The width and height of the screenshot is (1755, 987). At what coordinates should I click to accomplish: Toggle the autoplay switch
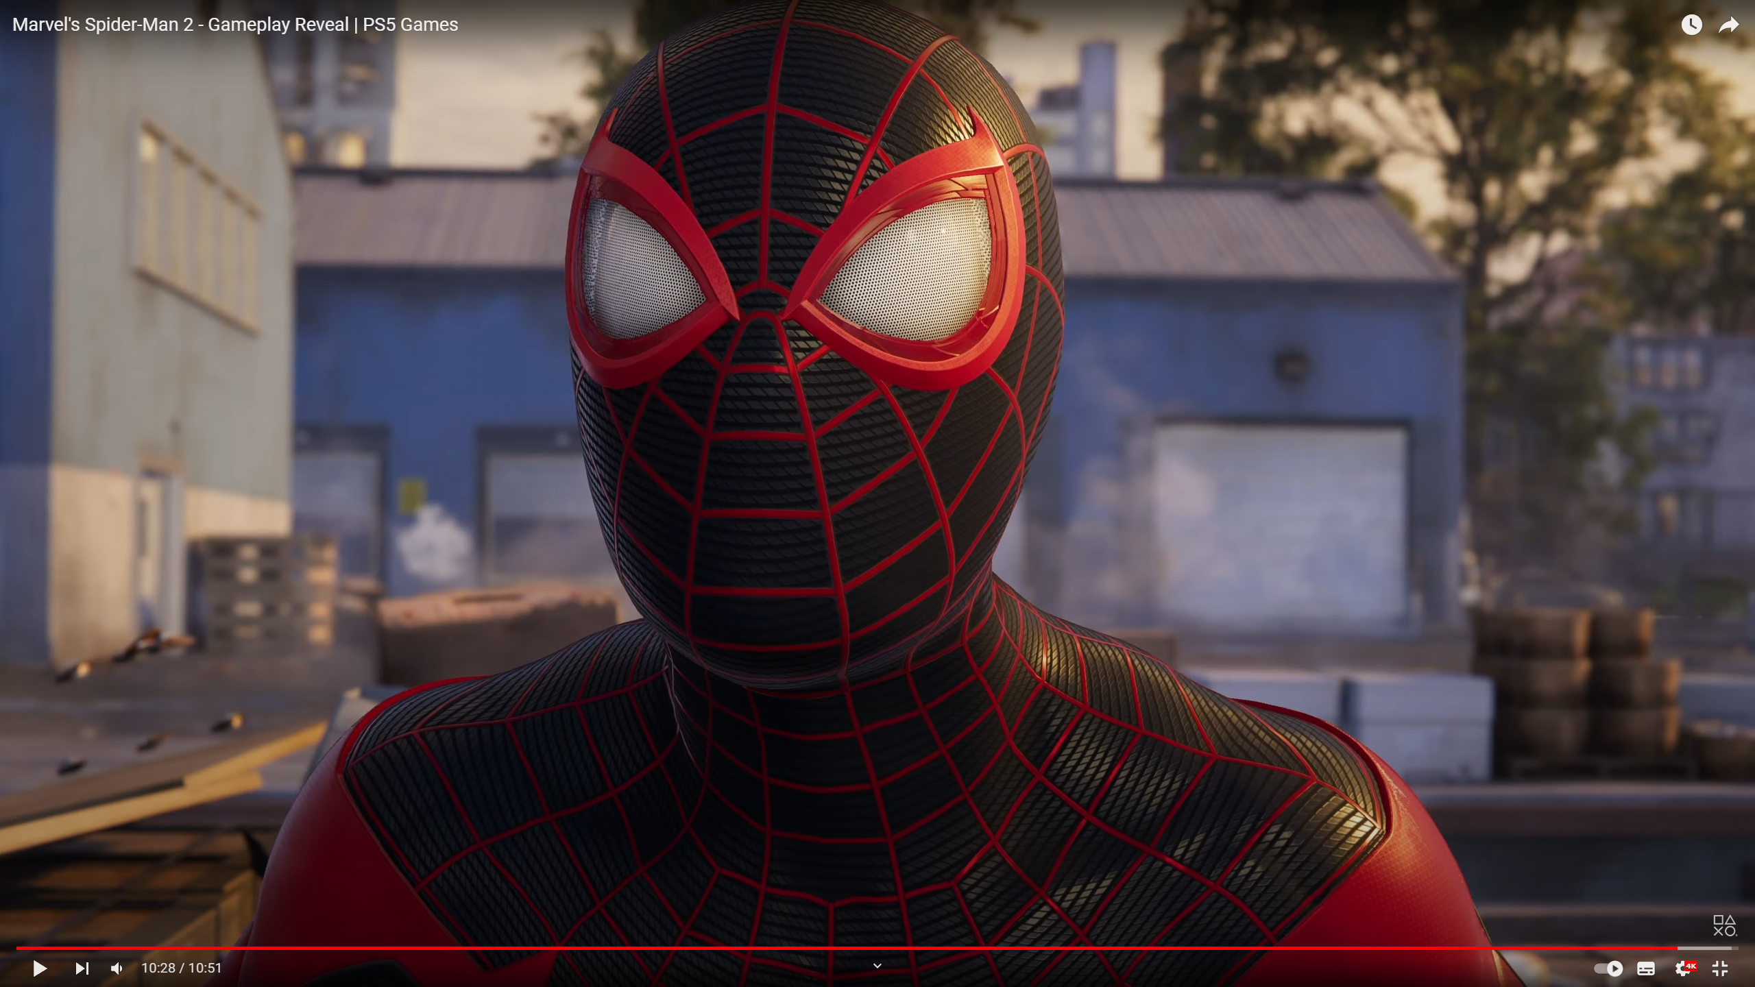(1608, 968)
